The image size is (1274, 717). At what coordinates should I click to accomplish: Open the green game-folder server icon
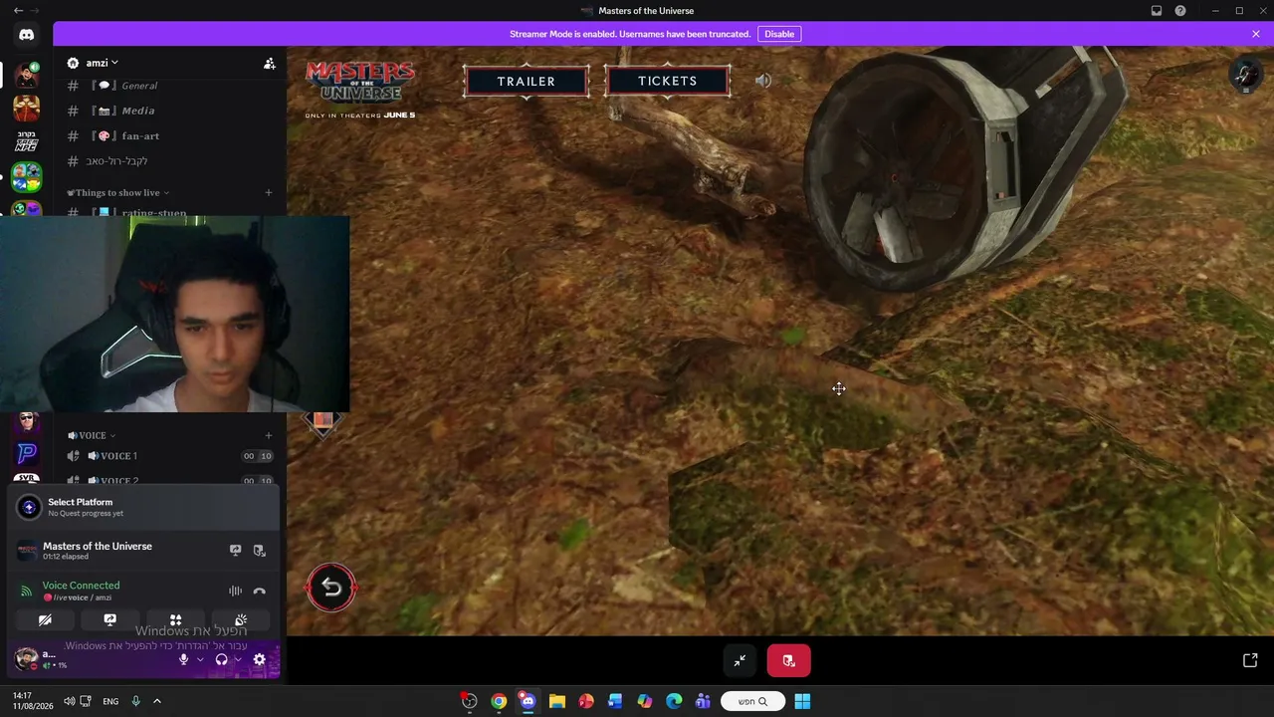[27, 177]
